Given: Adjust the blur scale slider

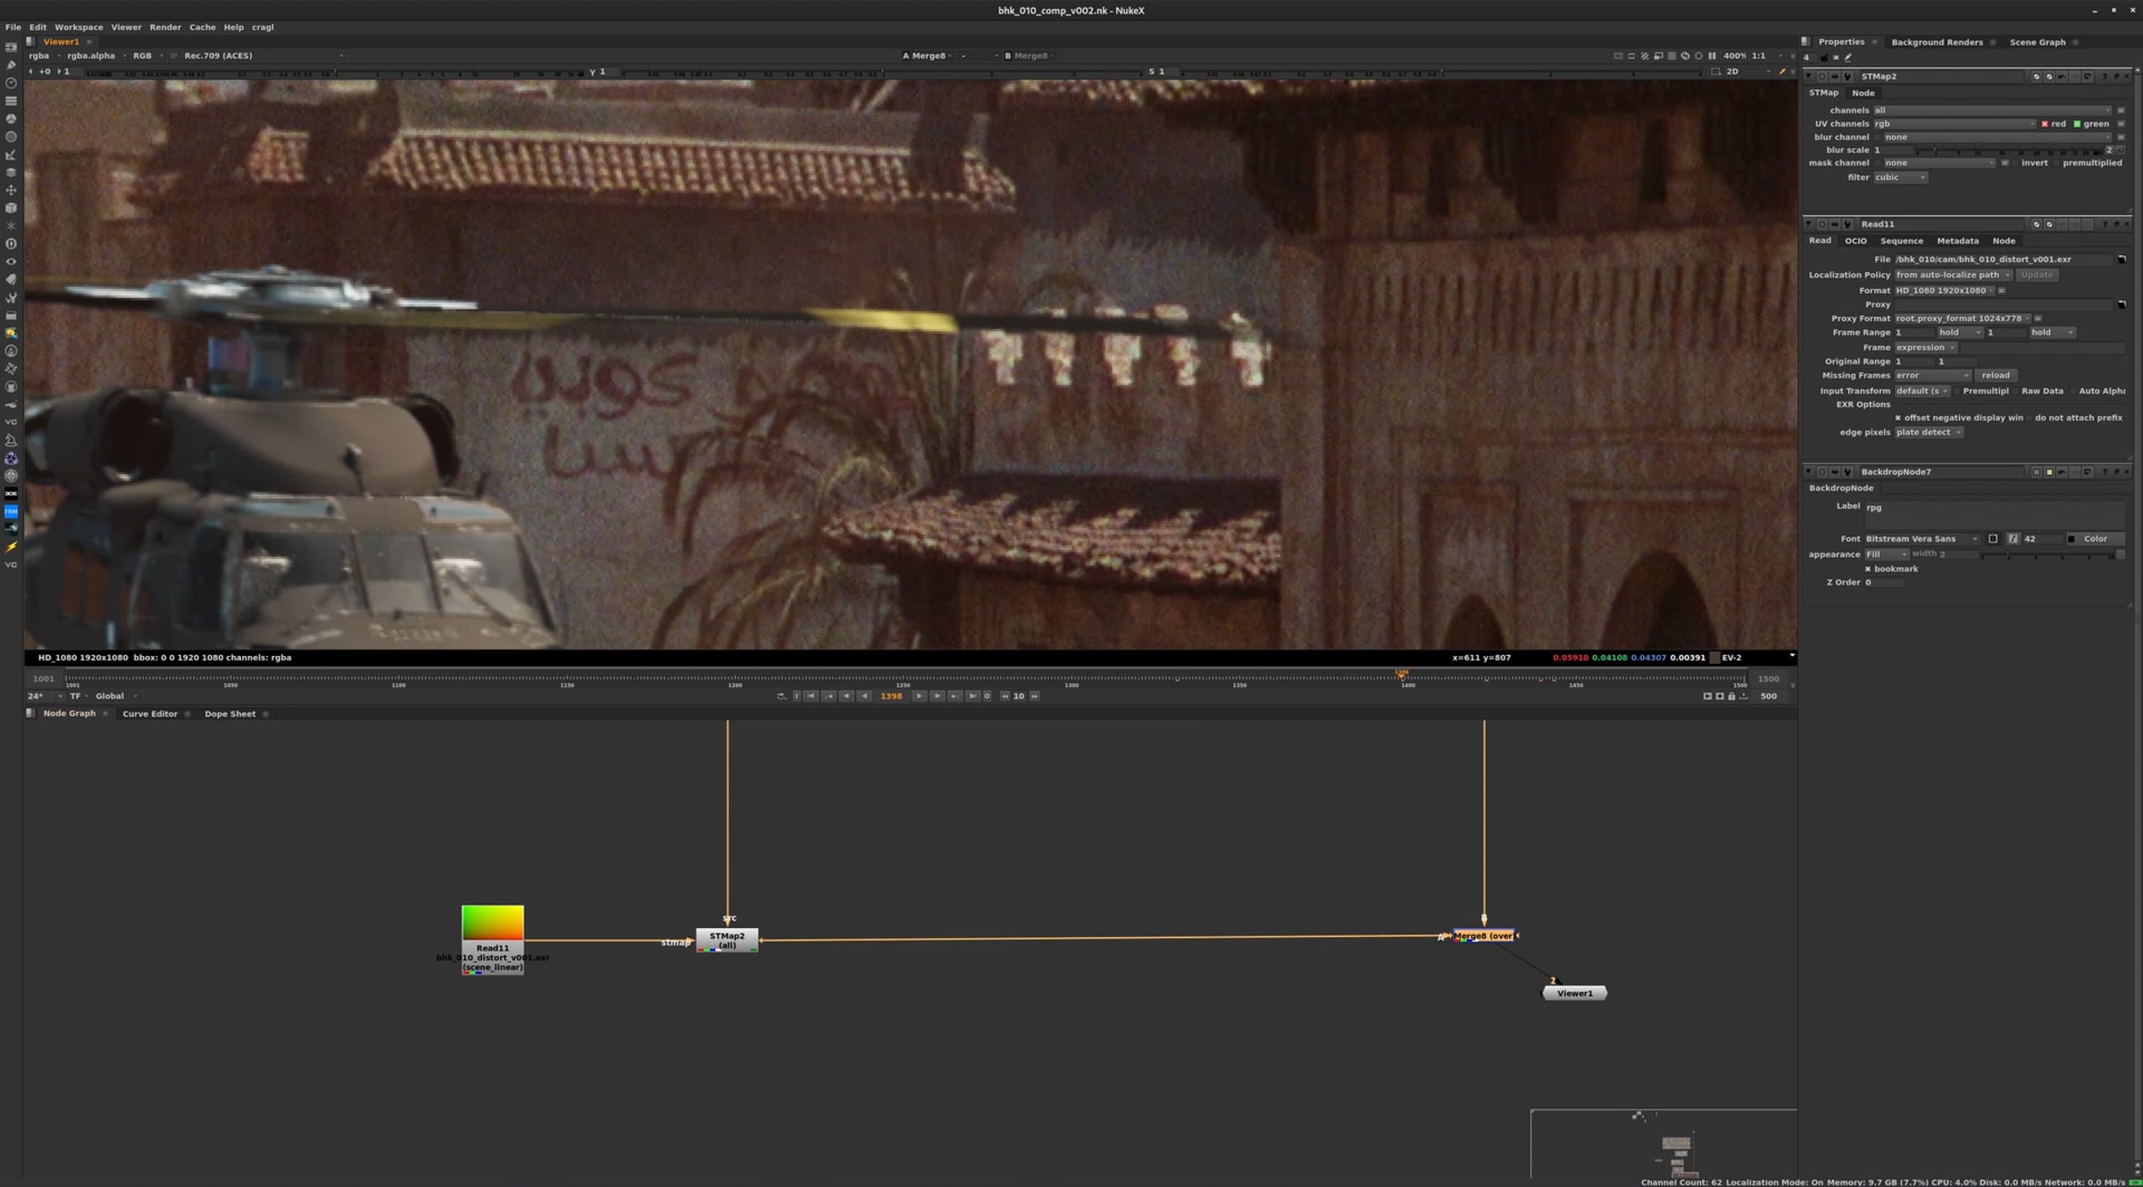Looking at the screenshot, I should (2014, 151).
